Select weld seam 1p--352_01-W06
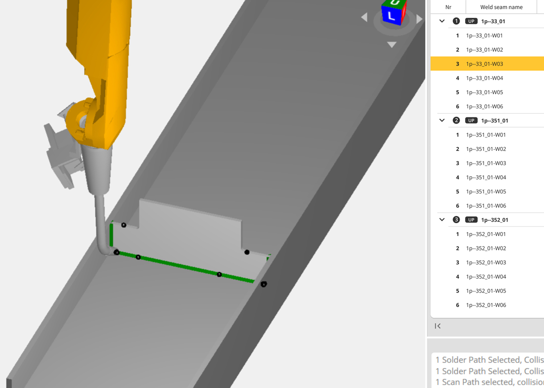The height and width of the screenshot is (388, 544). pyautogui.click(x=486, y=305)
